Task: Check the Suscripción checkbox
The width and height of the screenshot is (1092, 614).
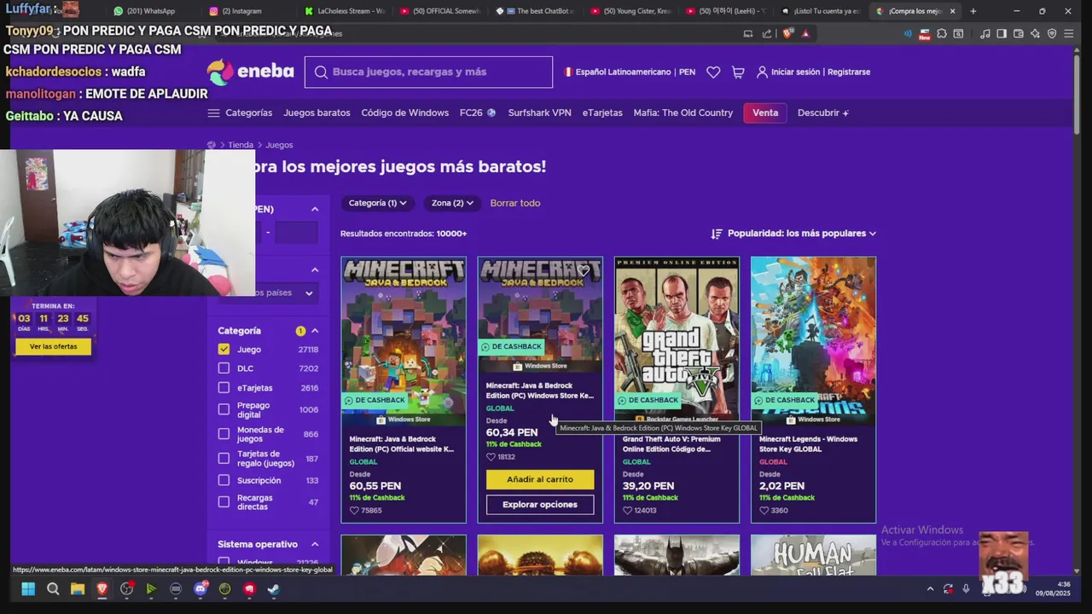Action: (x=224, y=480)
